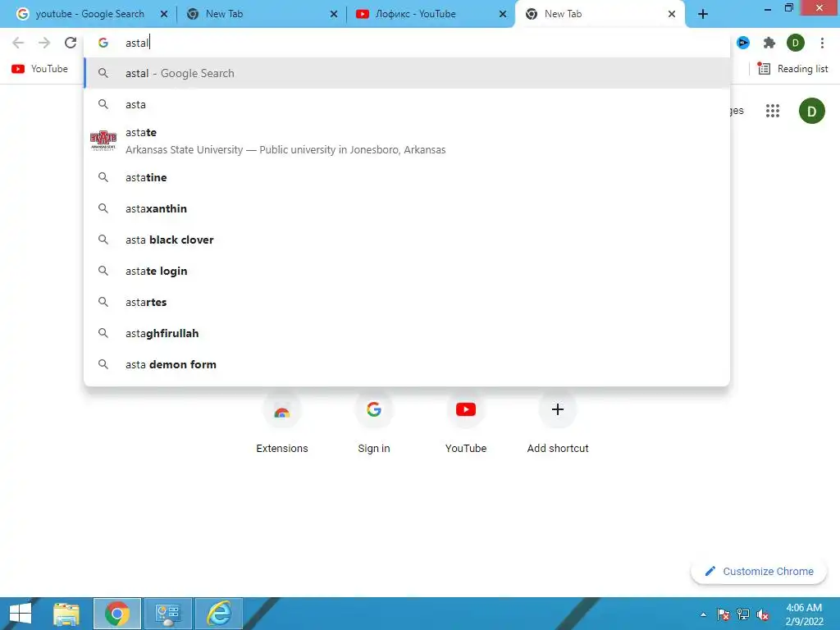The width and height of the screenshot is (840, 630).
Task: Select the 'asta' suggestion
Action: tap(407, 104)
